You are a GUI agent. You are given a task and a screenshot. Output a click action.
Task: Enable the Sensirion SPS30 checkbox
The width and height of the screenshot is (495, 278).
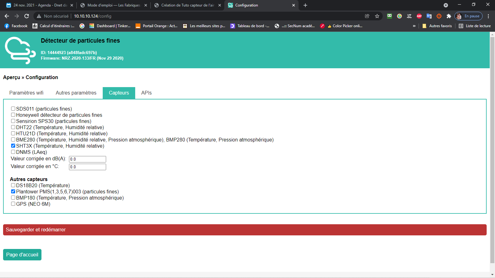pos(13,121)
